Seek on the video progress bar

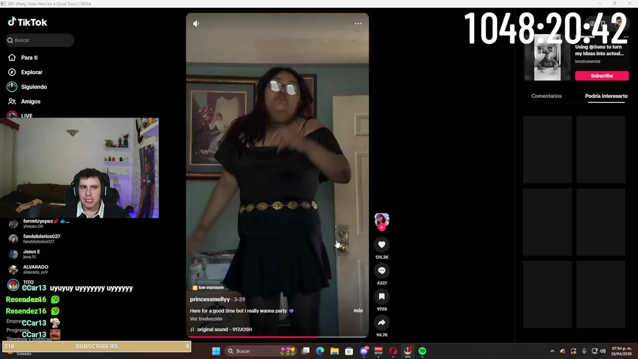point(277,337)
